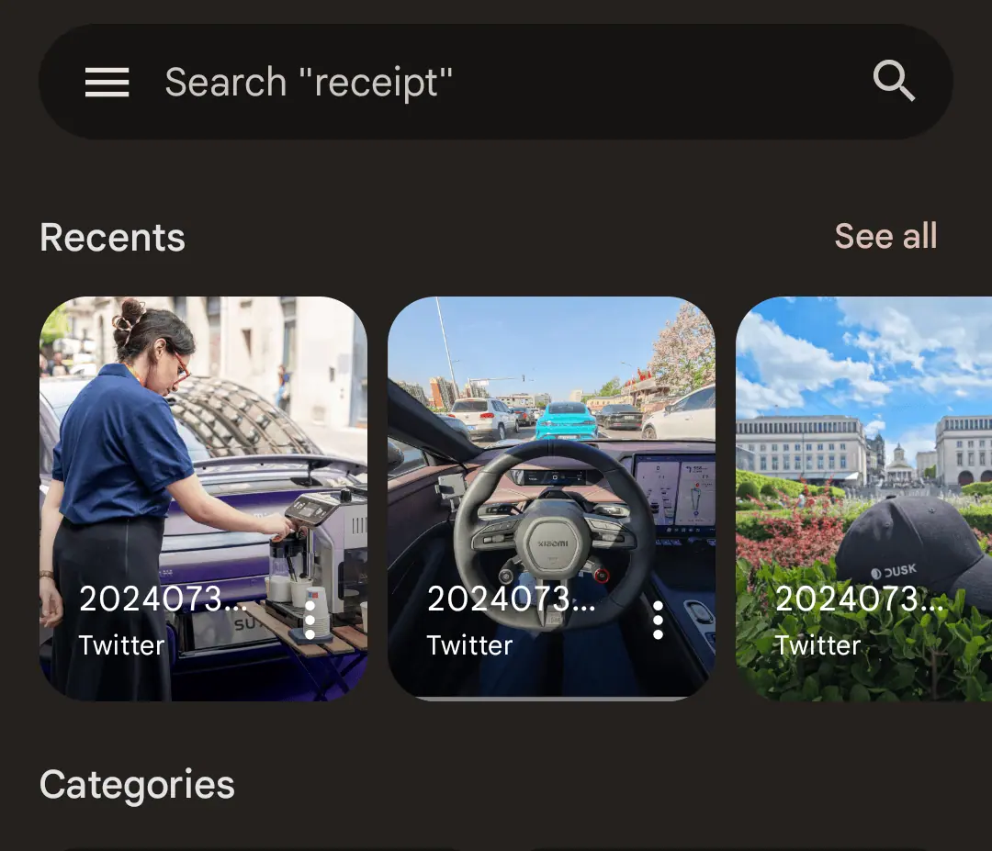Image resolution: width=992 pixels, height=851 pixels.
Task: Open the Xiaomi steering wheel photo
Action: (x=551, y=498)
